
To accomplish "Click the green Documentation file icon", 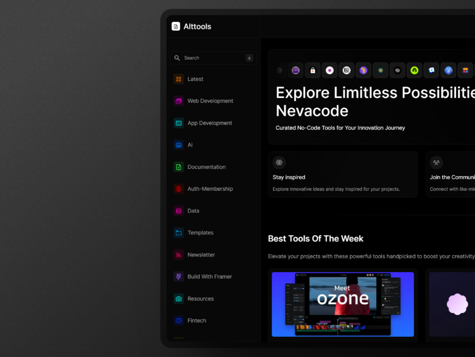I will tap(179, 167).
